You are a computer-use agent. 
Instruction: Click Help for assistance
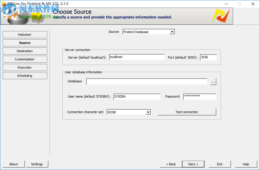point(246,164)
